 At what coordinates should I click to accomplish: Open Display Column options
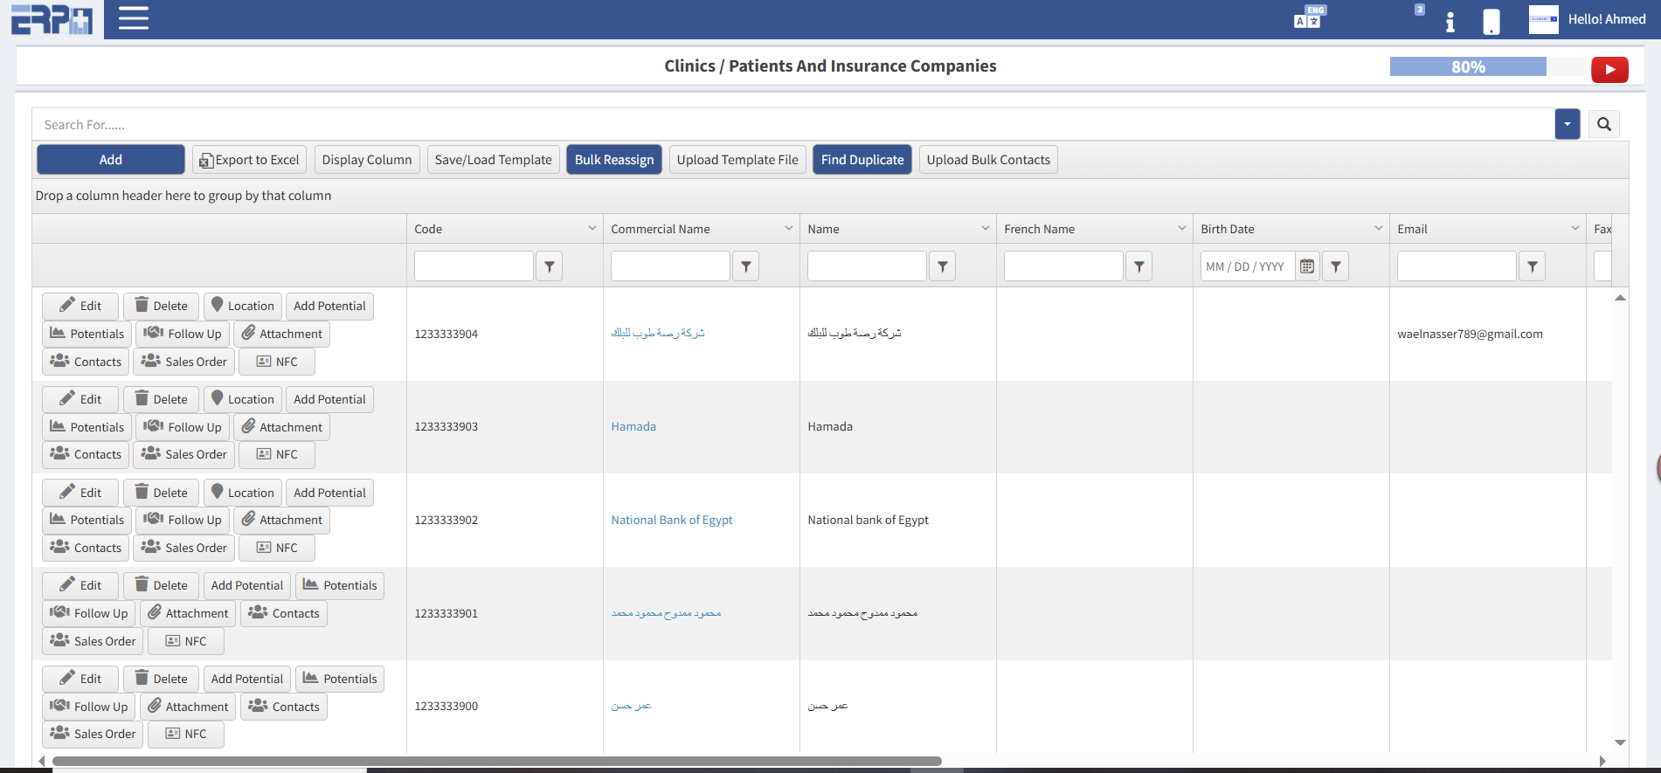click(x=366, y=160)
